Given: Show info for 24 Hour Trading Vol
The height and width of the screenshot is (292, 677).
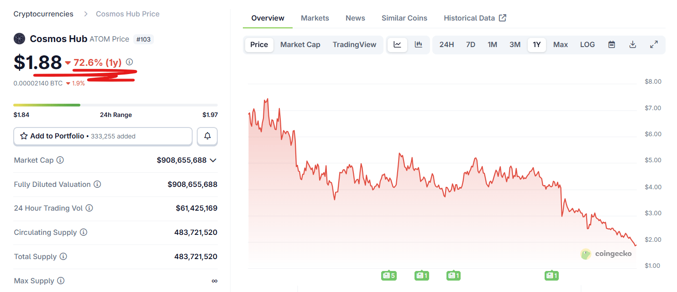Looking at the screenshot, I should (89, 208).
